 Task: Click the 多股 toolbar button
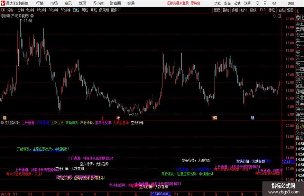tap(235, 10)
